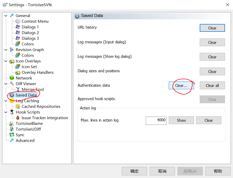Click the Icon Set icon
Screen dimensions: 233x178
point(18,67)
